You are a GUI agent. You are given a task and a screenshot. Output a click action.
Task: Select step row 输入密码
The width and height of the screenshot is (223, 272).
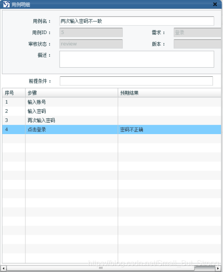click(111, 111)
